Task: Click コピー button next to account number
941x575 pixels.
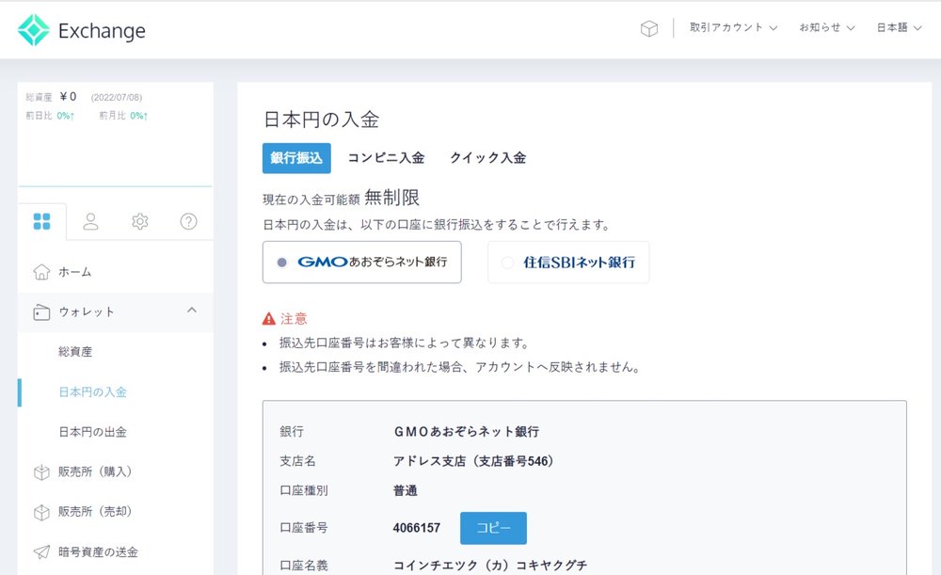Action: (x=493, y=528)
